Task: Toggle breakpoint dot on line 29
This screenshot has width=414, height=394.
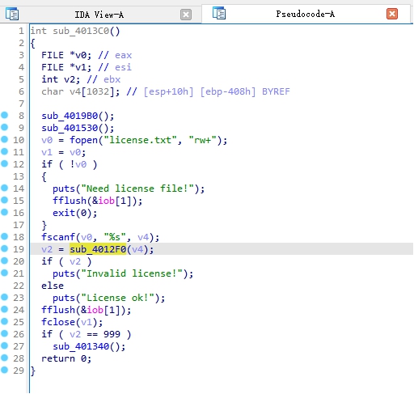Action: click(5, 370)
